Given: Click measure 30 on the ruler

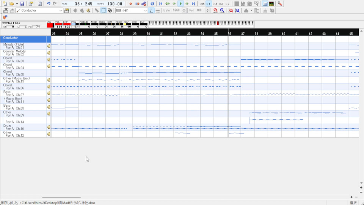Looking at the screenshot, I should [148, 34].
